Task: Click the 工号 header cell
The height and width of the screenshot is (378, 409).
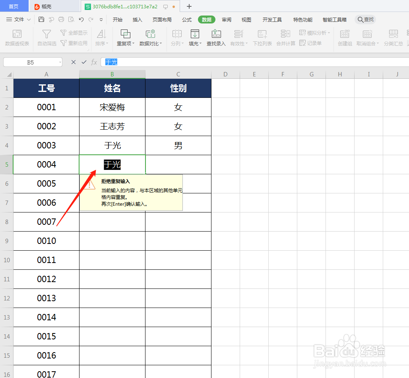Action: (47, 88)
